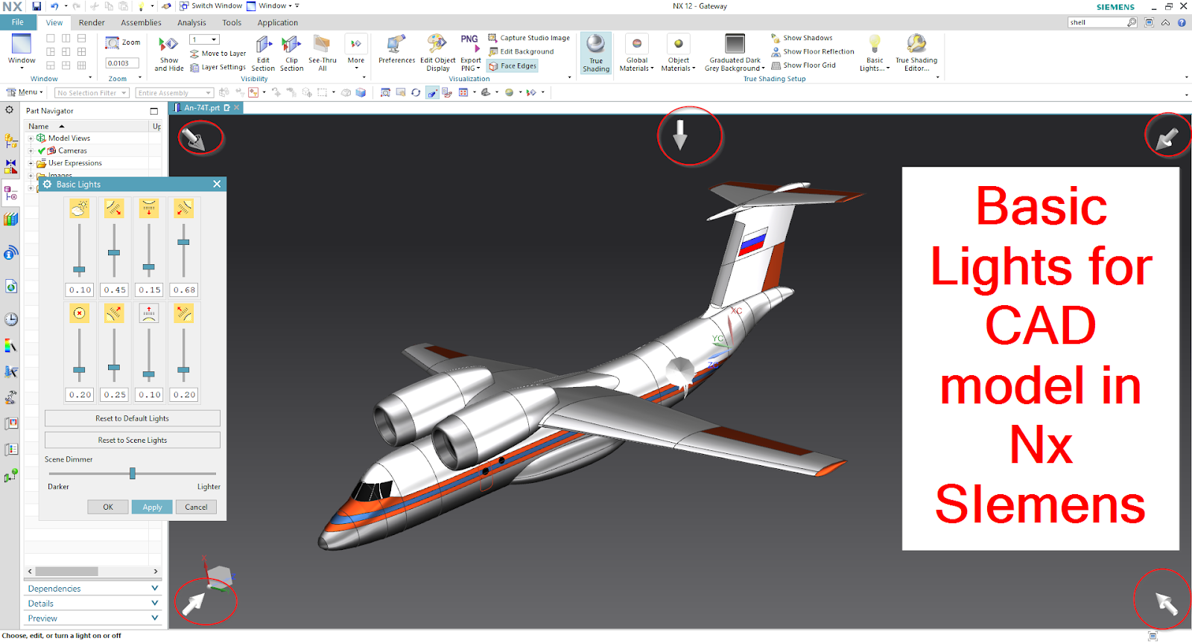Expand the Model Views tree node

[x=31, y=138]
